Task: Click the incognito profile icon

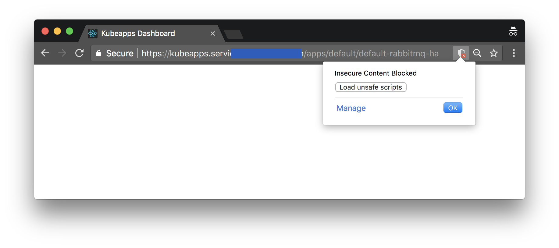Action: 513,31
